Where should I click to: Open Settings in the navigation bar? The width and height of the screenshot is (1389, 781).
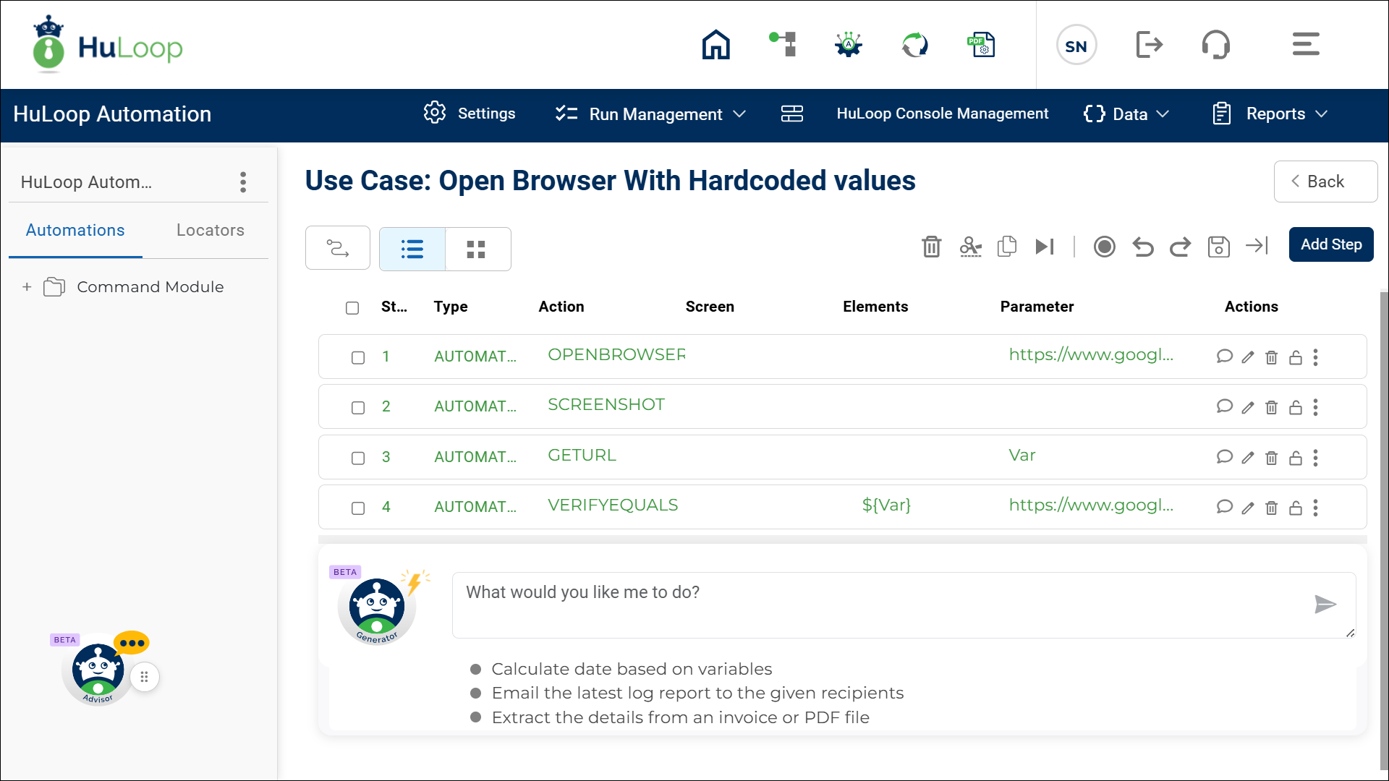click(470, 114)
